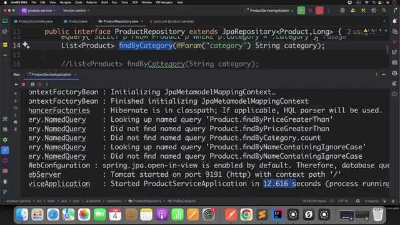
Task: Open Finder from the dock
Action: click(22, 214)
